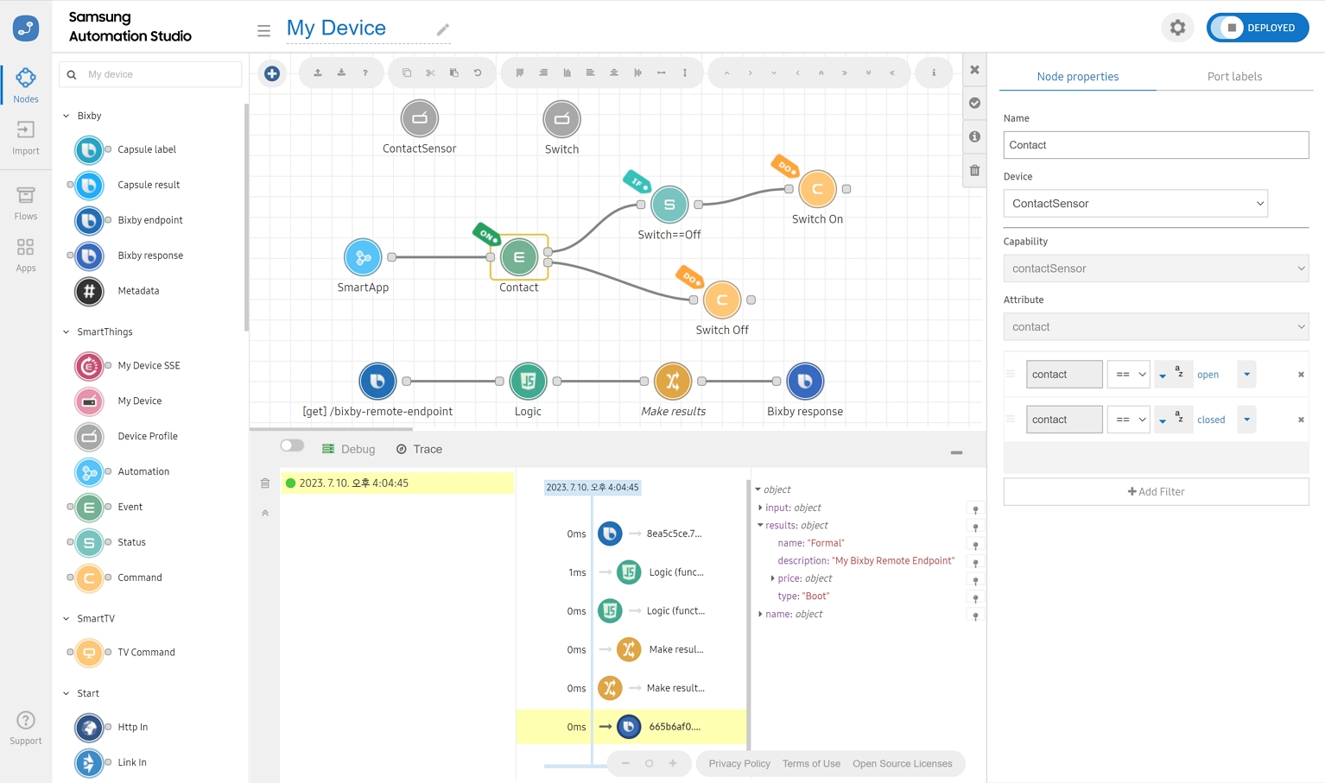Click the checkmark confirm icon beside properties

pos(974,103)
